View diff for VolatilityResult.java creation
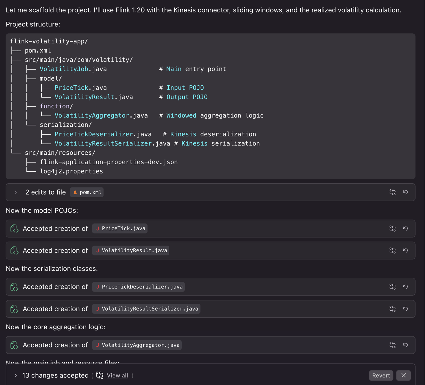Viewport: 425px width, 385px height. coord(393,251)
